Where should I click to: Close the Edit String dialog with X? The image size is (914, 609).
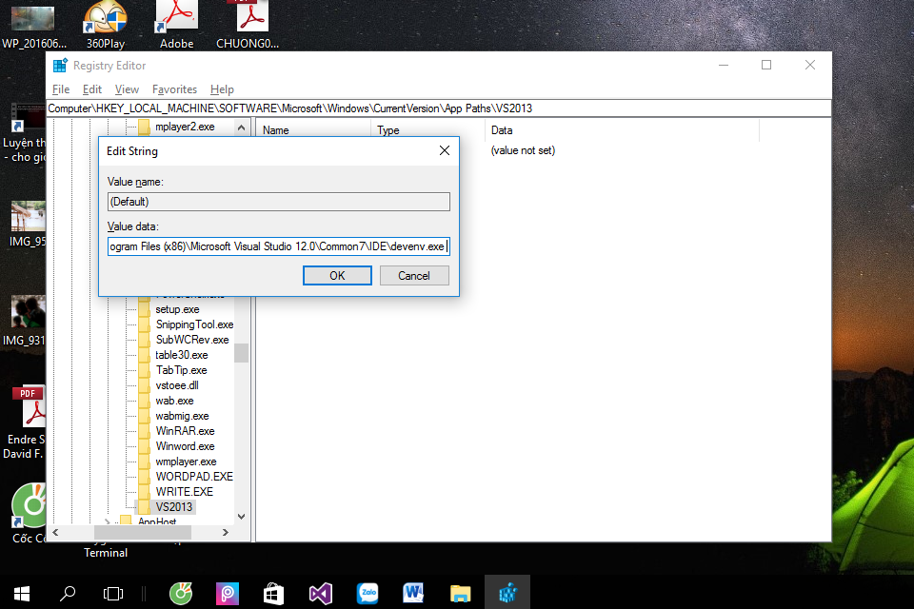(445, 151)
